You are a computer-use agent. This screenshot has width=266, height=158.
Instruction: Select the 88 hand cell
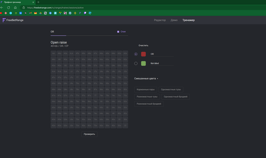pos(89,89)
